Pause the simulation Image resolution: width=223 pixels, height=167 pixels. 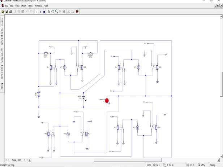click(x=40, y=12)
